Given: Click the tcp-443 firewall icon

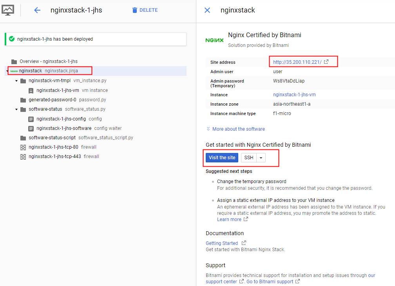Looking at the screenshot, I should (23, 157).
